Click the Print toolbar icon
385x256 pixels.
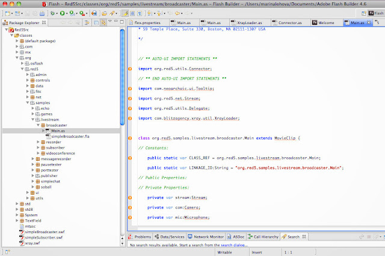coord(42,13)
